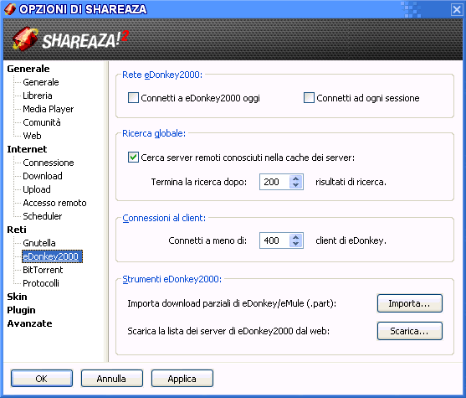Open Download settings page
Image resolution: width=466 pixels, height=398 pixels.
(x=43, y=176)
